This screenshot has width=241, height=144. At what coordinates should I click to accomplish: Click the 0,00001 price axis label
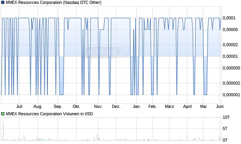(230, 56)
